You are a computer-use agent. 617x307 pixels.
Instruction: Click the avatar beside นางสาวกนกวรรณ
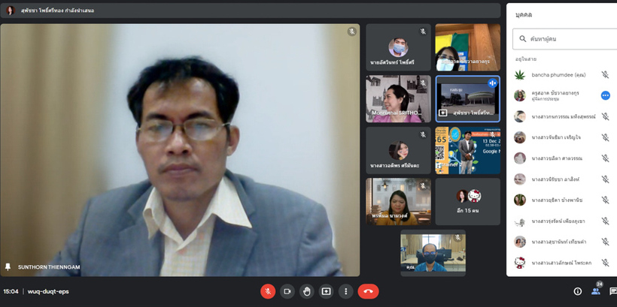tap(520, 116)
